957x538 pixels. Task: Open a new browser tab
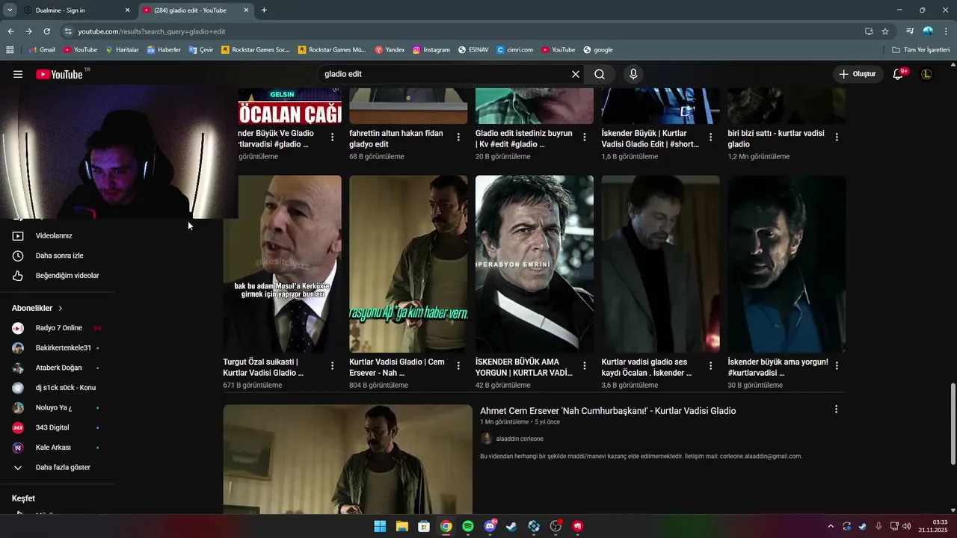264,10
